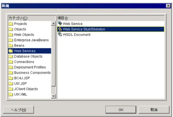
Task: Click the open Web Services folder icon
Action: point(11,51)
